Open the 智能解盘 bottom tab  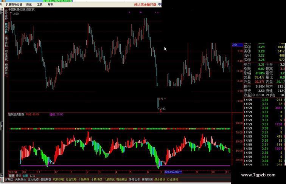coord(46,179)
